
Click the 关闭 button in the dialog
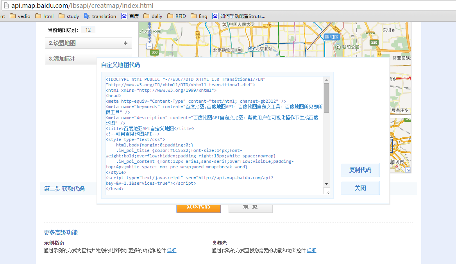coord(360,188)
